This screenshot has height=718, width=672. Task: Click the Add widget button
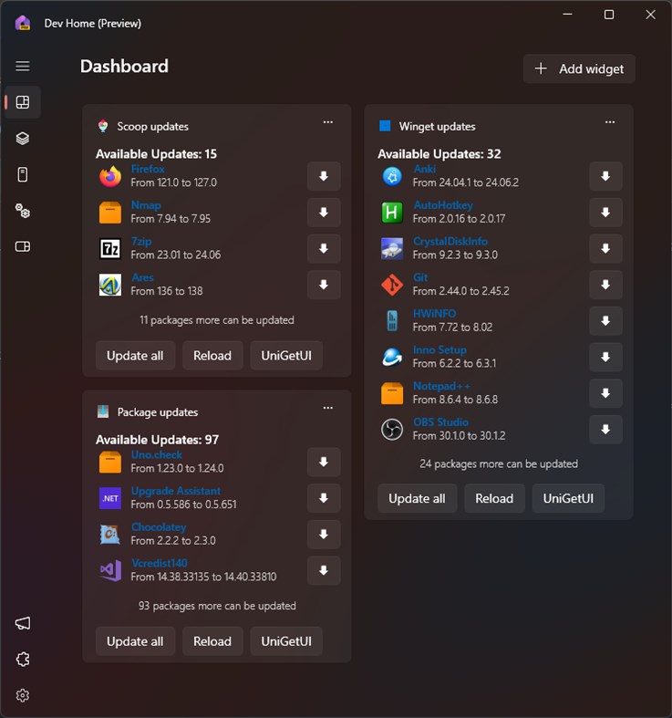pos(579,68)
